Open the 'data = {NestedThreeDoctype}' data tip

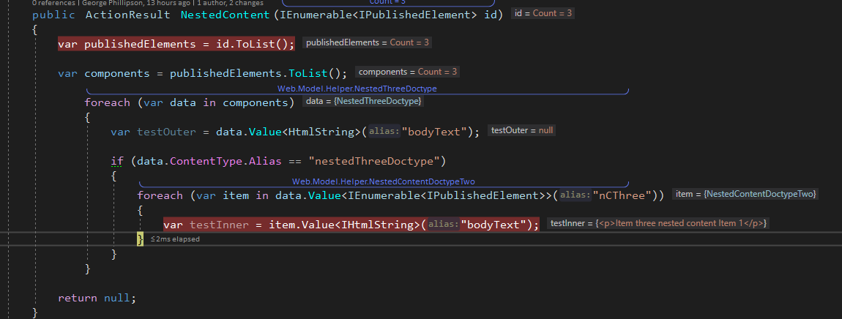point(364,101)
